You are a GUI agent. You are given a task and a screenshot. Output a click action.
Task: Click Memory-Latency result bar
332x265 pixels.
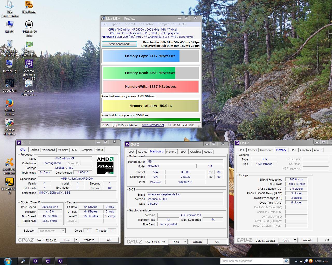pos(151,106)
